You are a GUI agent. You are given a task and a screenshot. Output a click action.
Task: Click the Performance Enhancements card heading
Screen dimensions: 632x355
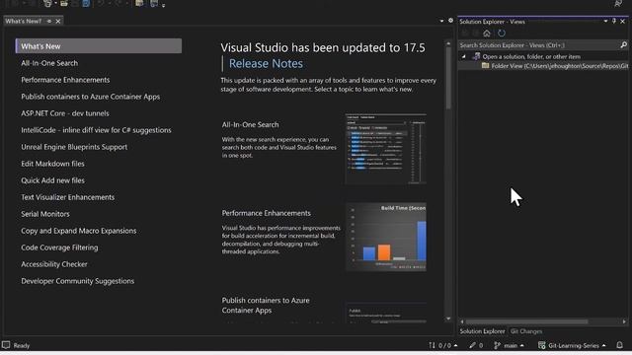pyautogui.click(x=266, y=213)
